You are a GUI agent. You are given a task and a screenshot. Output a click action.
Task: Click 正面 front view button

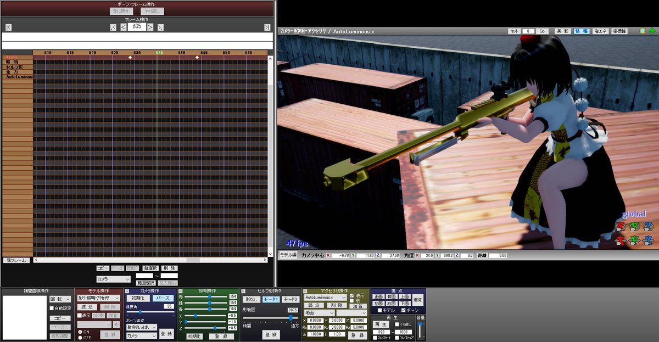click(378, 296)
